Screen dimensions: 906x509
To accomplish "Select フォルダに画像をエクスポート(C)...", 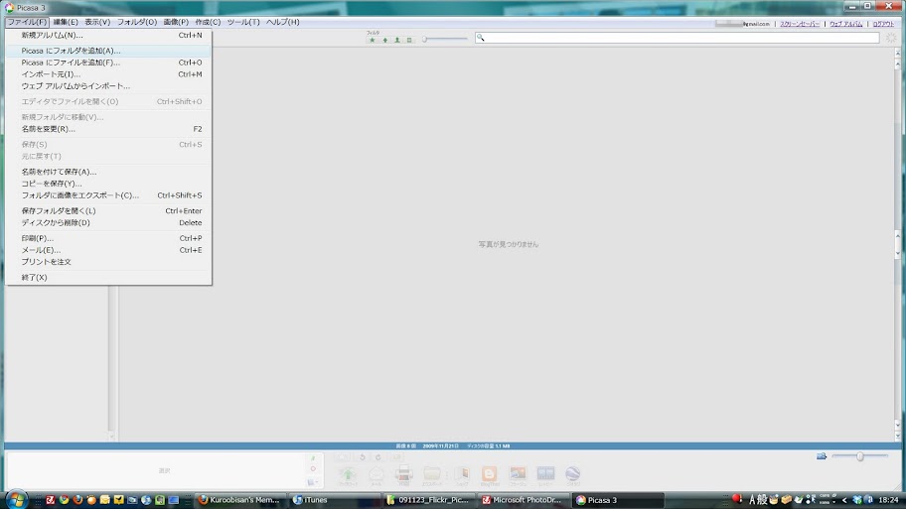I will point(108,195).
